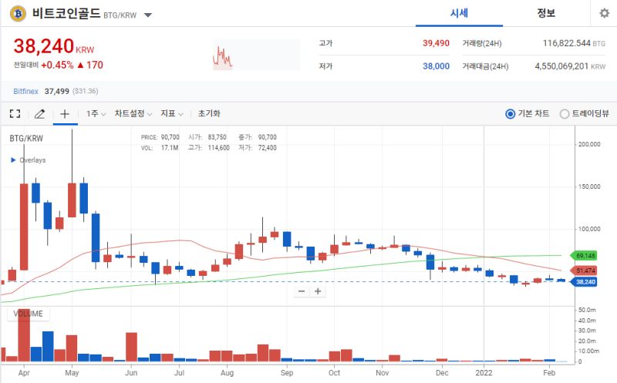Click the 116,822.544 BTG volume value

point(574,43)
